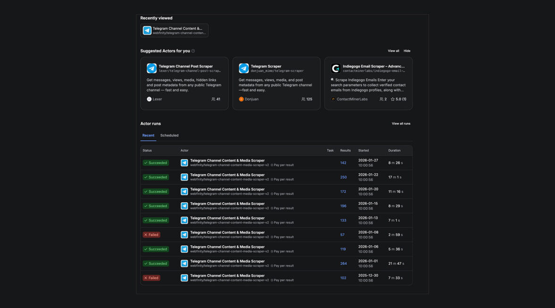This screenshot has width=555, height=308.
Task: Click the star rating icon on Indiegogo card
Action: click(393, 99)
